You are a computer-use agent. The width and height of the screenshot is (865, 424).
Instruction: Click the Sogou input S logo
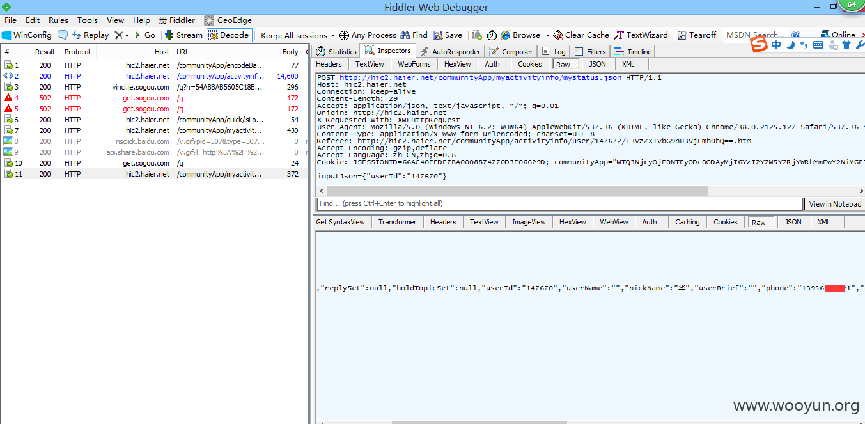pyautogui.click(x=759, y=45)
